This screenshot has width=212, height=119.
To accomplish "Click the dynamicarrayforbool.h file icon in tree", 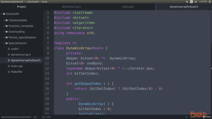I will point(9,60).
